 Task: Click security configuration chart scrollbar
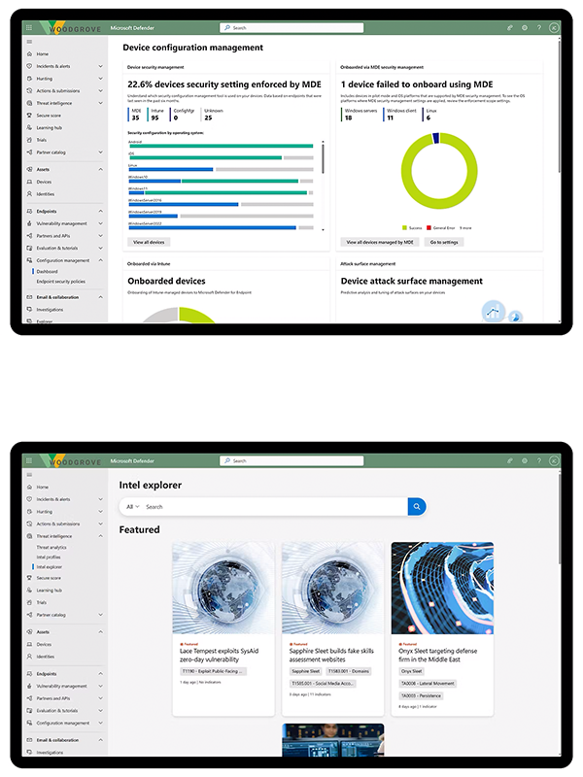coord(323,158)
